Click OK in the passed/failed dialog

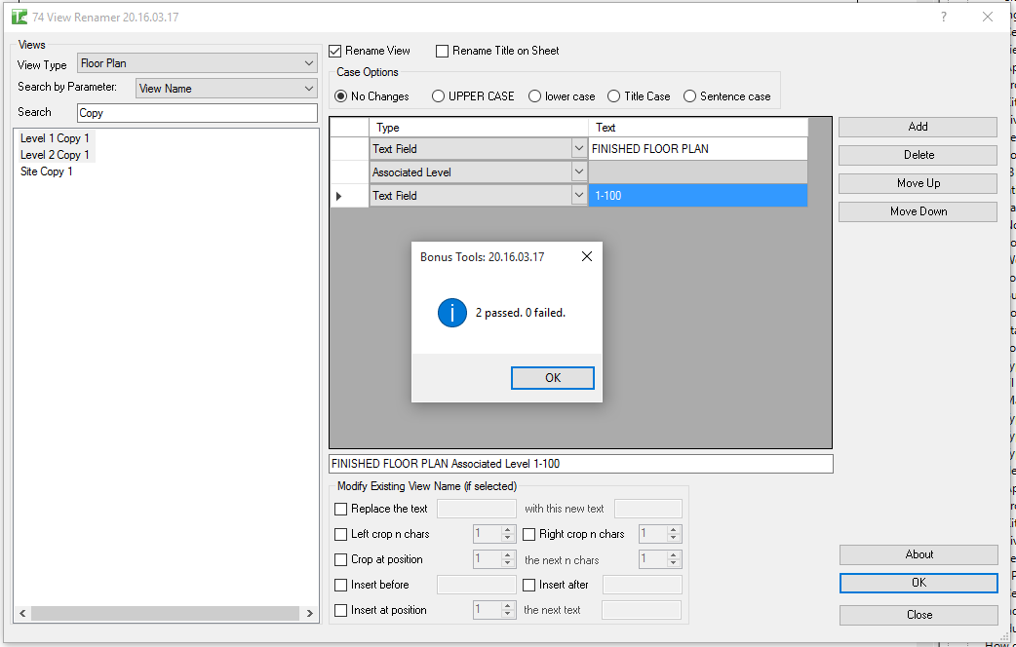(x=552, y=378)
